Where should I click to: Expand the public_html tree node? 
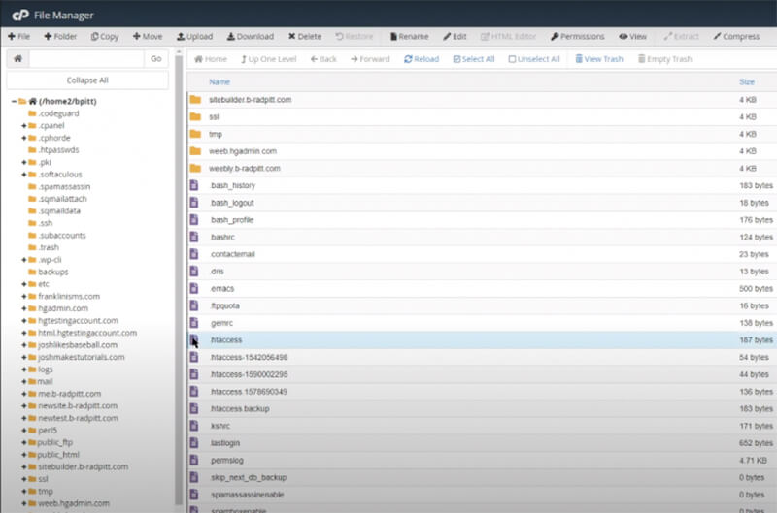tap(23, 454)
